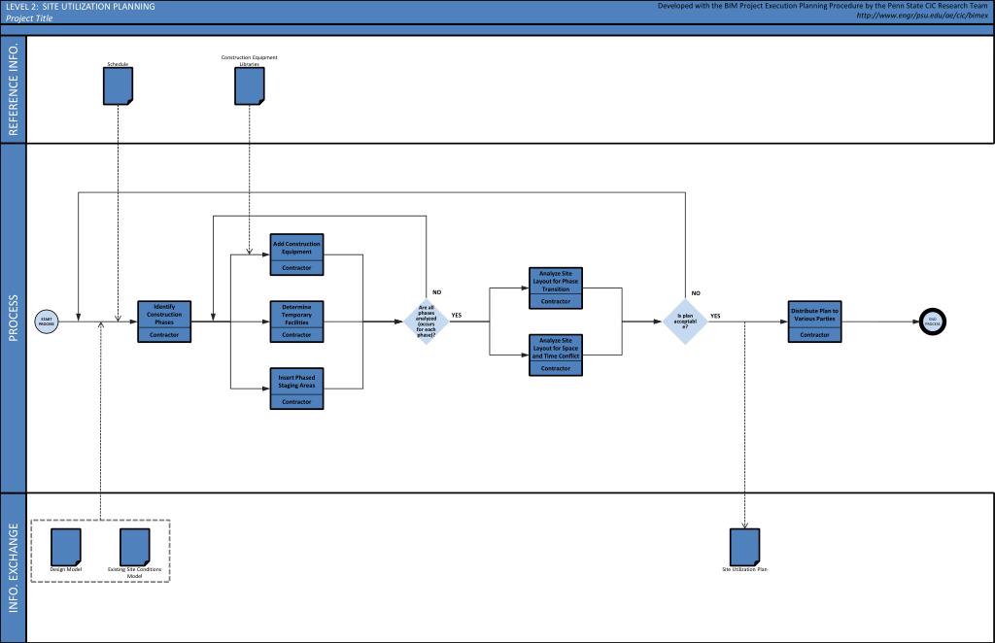Select the Identify Construction Phases box

click(164, 321)
